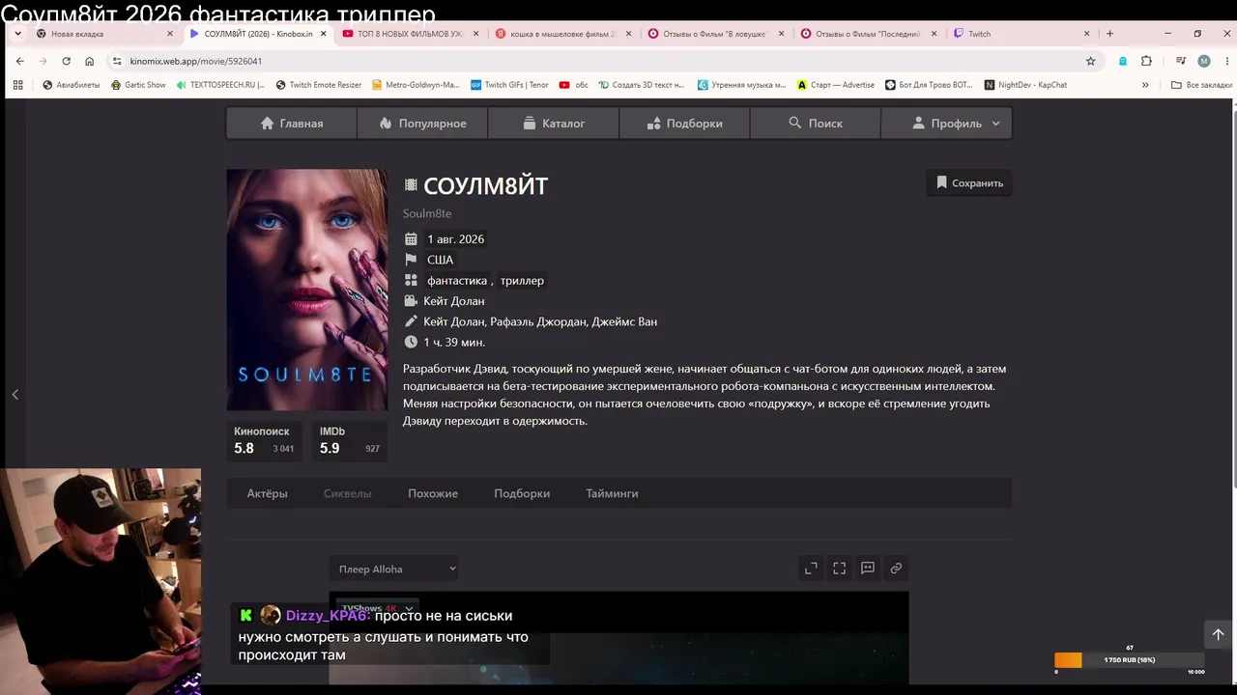Switch the player to fullscreen icon
This screenshot has height=695, width=1237.
click(x=839, y=569)
